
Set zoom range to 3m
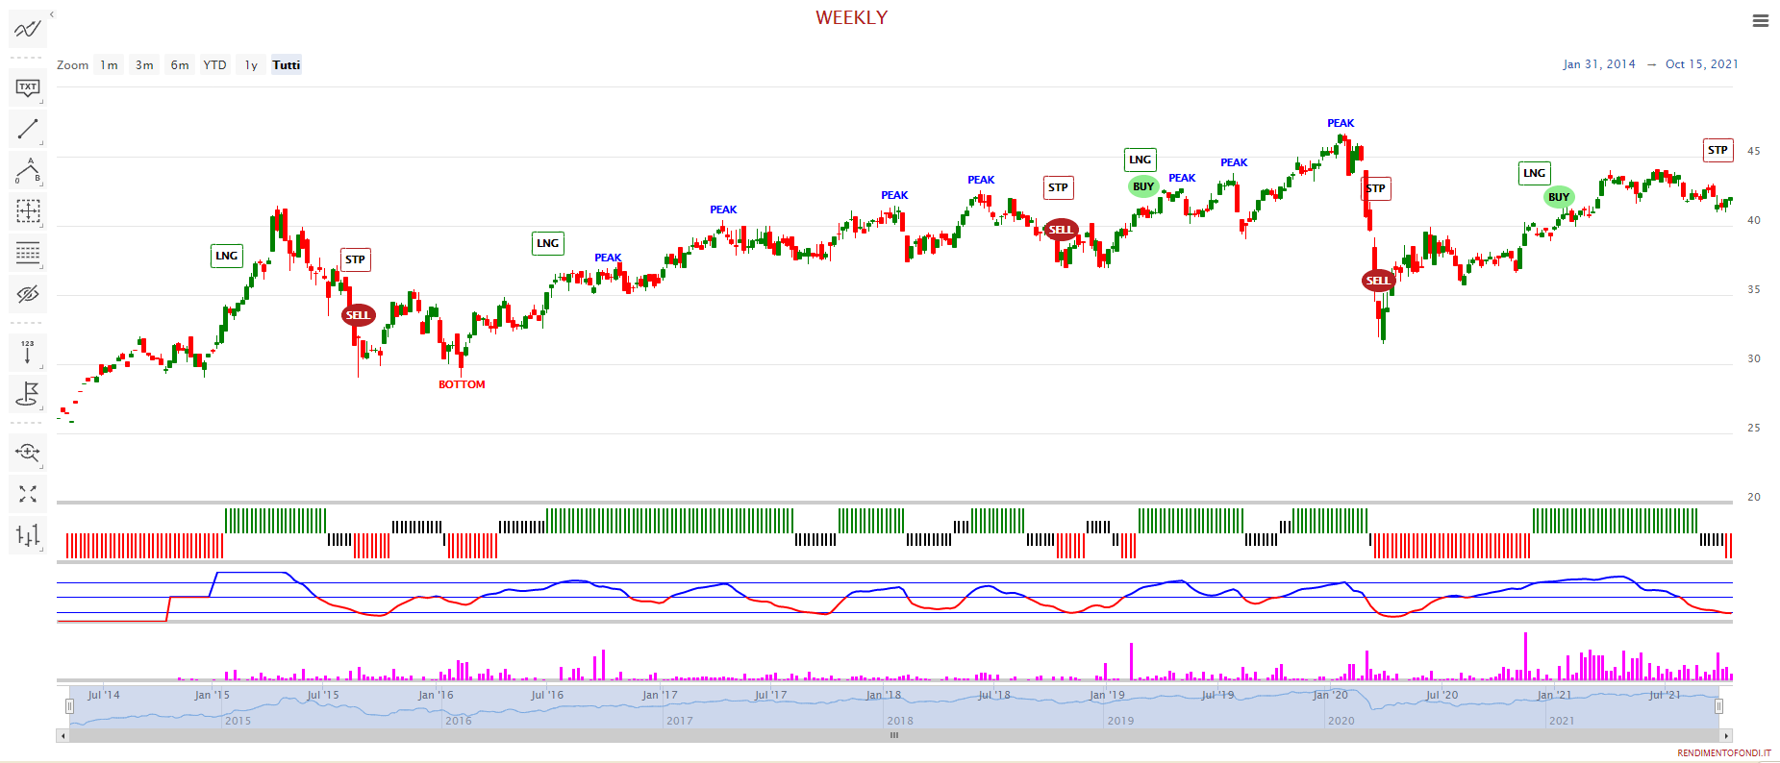coord(144,65)
